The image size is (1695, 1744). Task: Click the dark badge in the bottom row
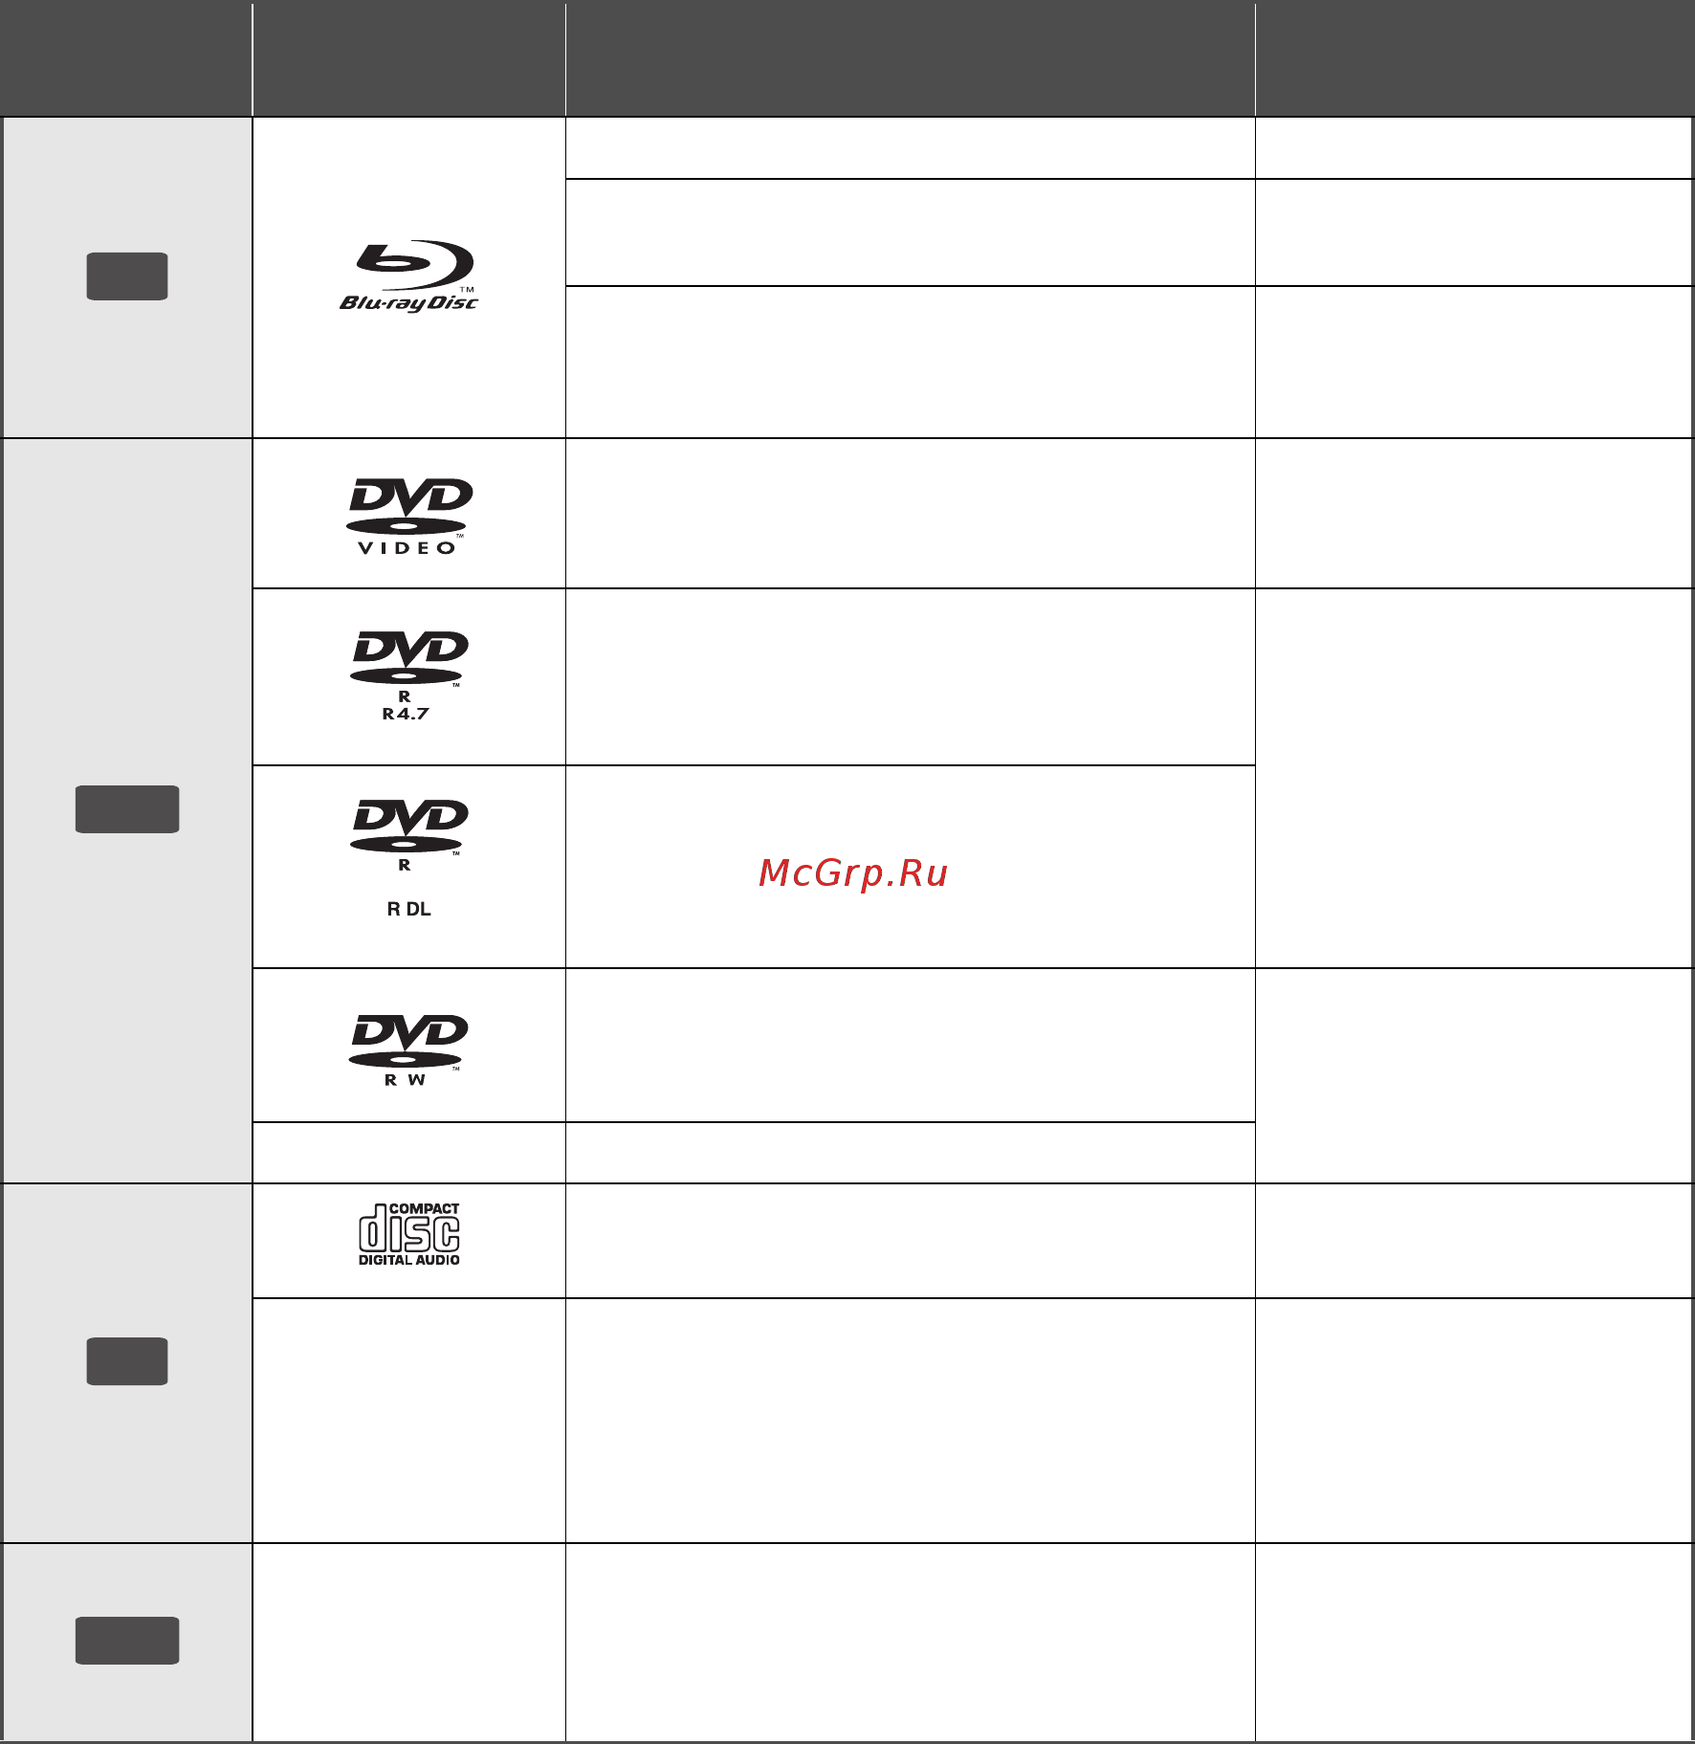tap(127, 1641)
